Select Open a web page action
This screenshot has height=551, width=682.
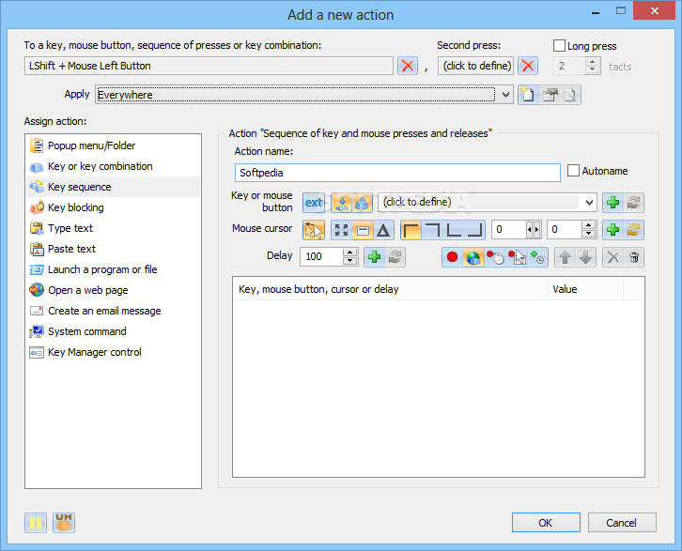pyautogui.click(x=113, y=290)
